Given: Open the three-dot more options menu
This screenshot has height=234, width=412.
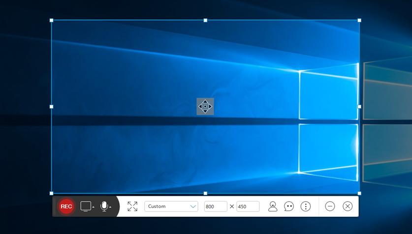Looking at the screenshot, I should pos(306,206).
